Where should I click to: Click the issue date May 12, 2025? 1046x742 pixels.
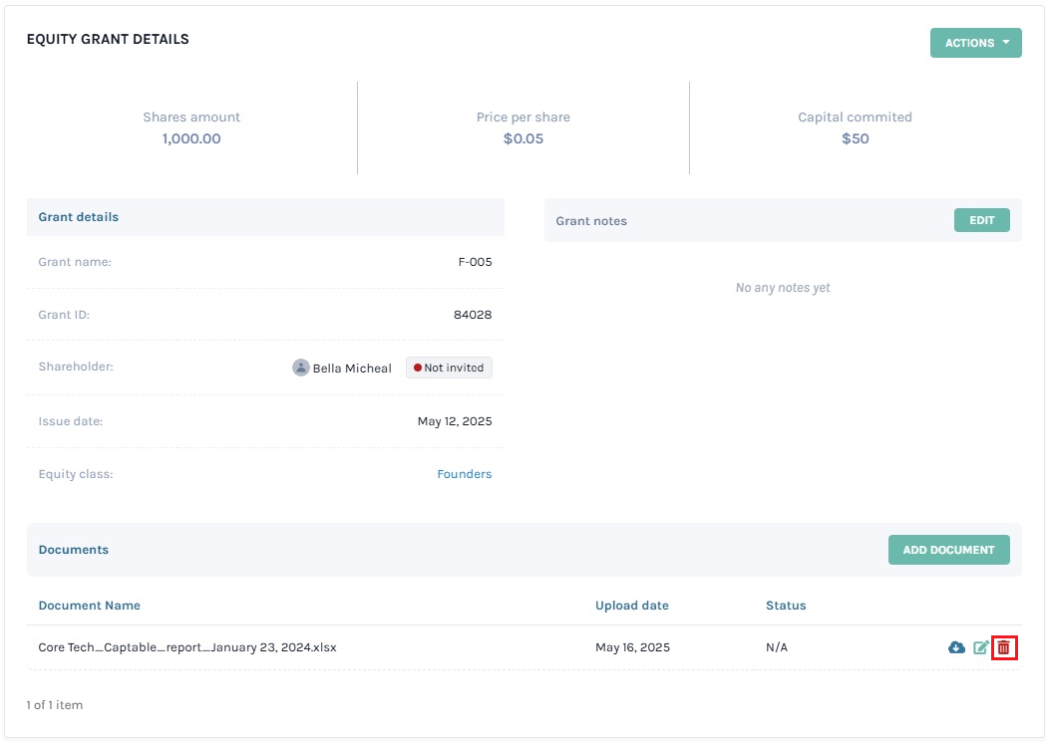point(455,421)
